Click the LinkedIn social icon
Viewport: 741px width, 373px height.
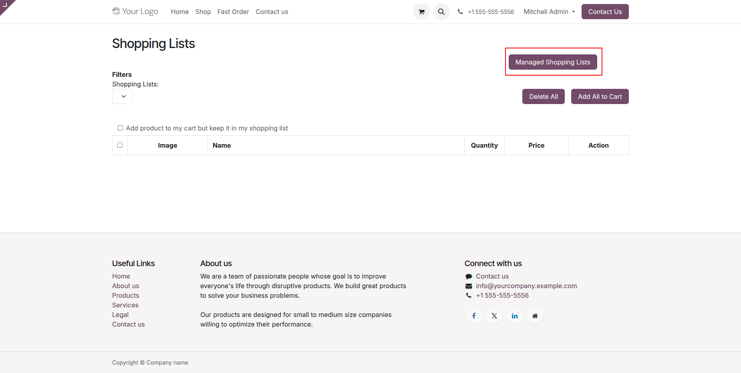pos(515,316)
